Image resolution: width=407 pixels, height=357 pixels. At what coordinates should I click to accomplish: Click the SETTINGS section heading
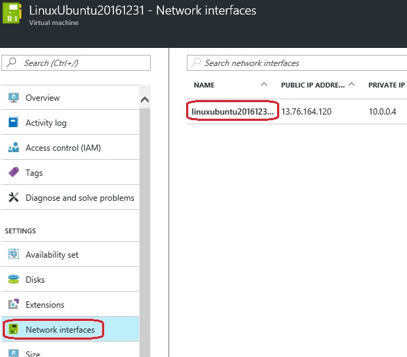20,231
